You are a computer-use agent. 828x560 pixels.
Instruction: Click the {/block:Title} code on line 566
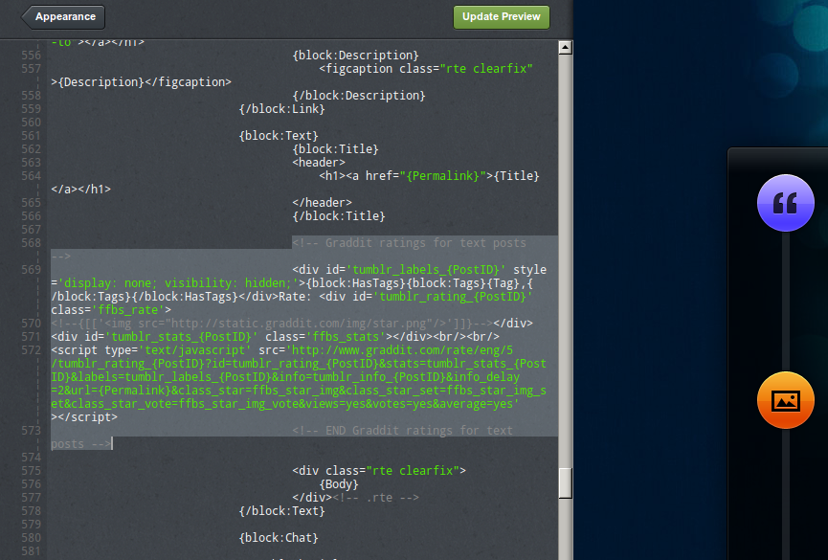339,216
